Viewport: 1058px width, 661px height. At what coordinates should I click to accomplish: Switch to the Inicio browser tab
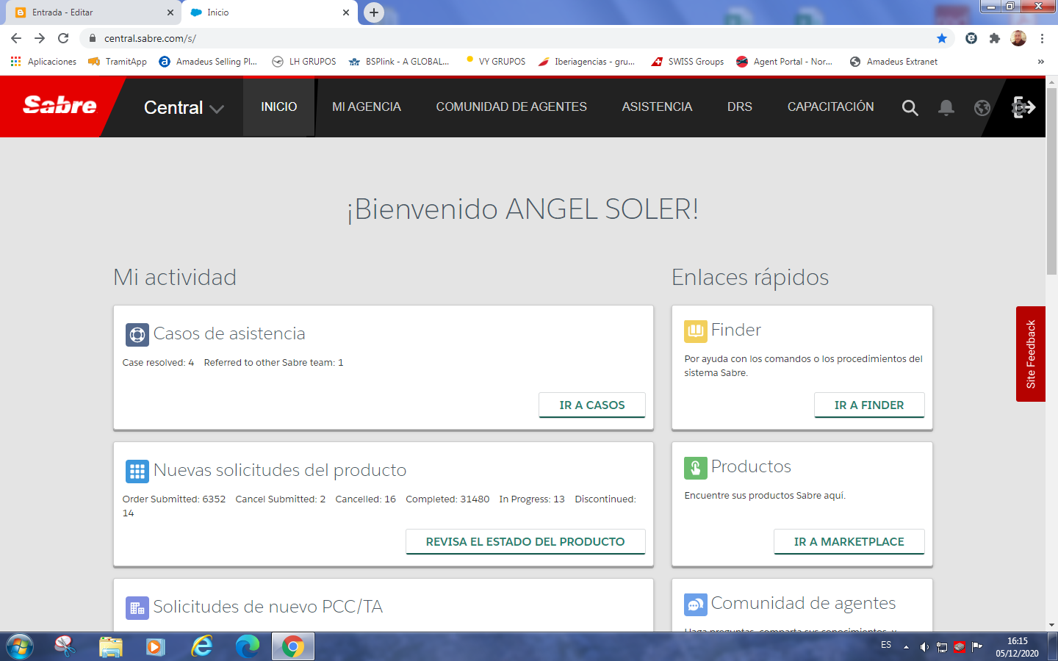click(270, 12)
